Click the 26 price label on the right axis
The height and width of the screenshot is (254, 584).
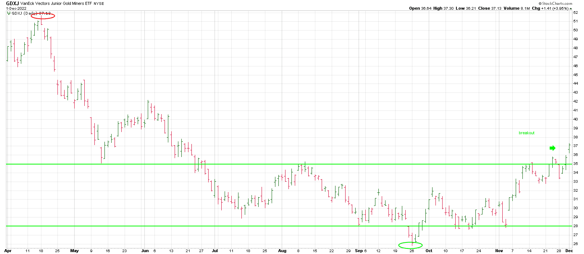point(576,244)
